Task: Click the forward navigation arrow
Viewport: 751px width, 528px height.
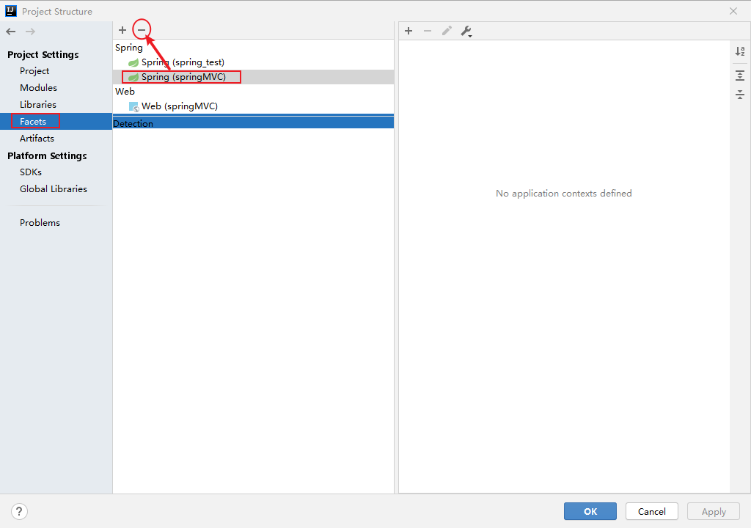Action: point(30,32)
